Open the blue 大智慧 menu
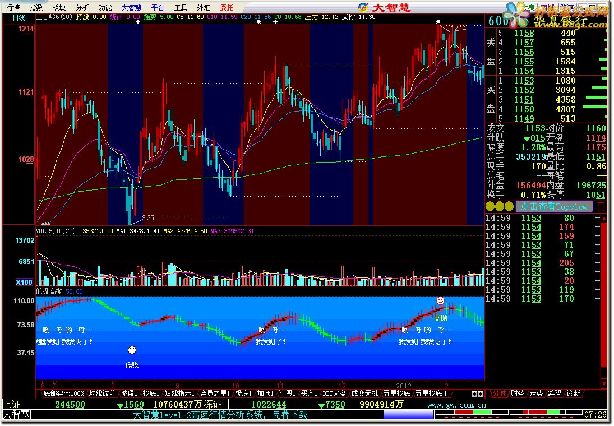The width and height of the screenshot is (614, 426). pyautogui.click(x=131, y=7)
